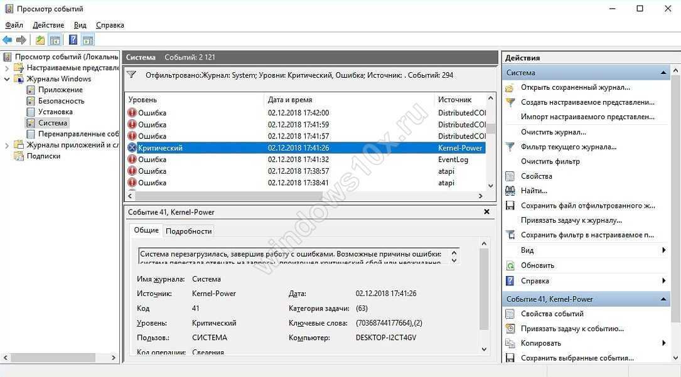681x377 pixels.
Task: Switch to the 'Подробности' tab
Action: [x=188, y=231]
